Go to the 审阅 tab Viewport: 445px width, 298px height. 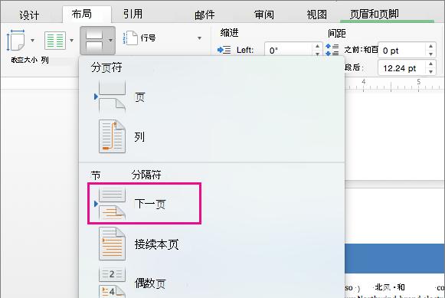point(264,15)
